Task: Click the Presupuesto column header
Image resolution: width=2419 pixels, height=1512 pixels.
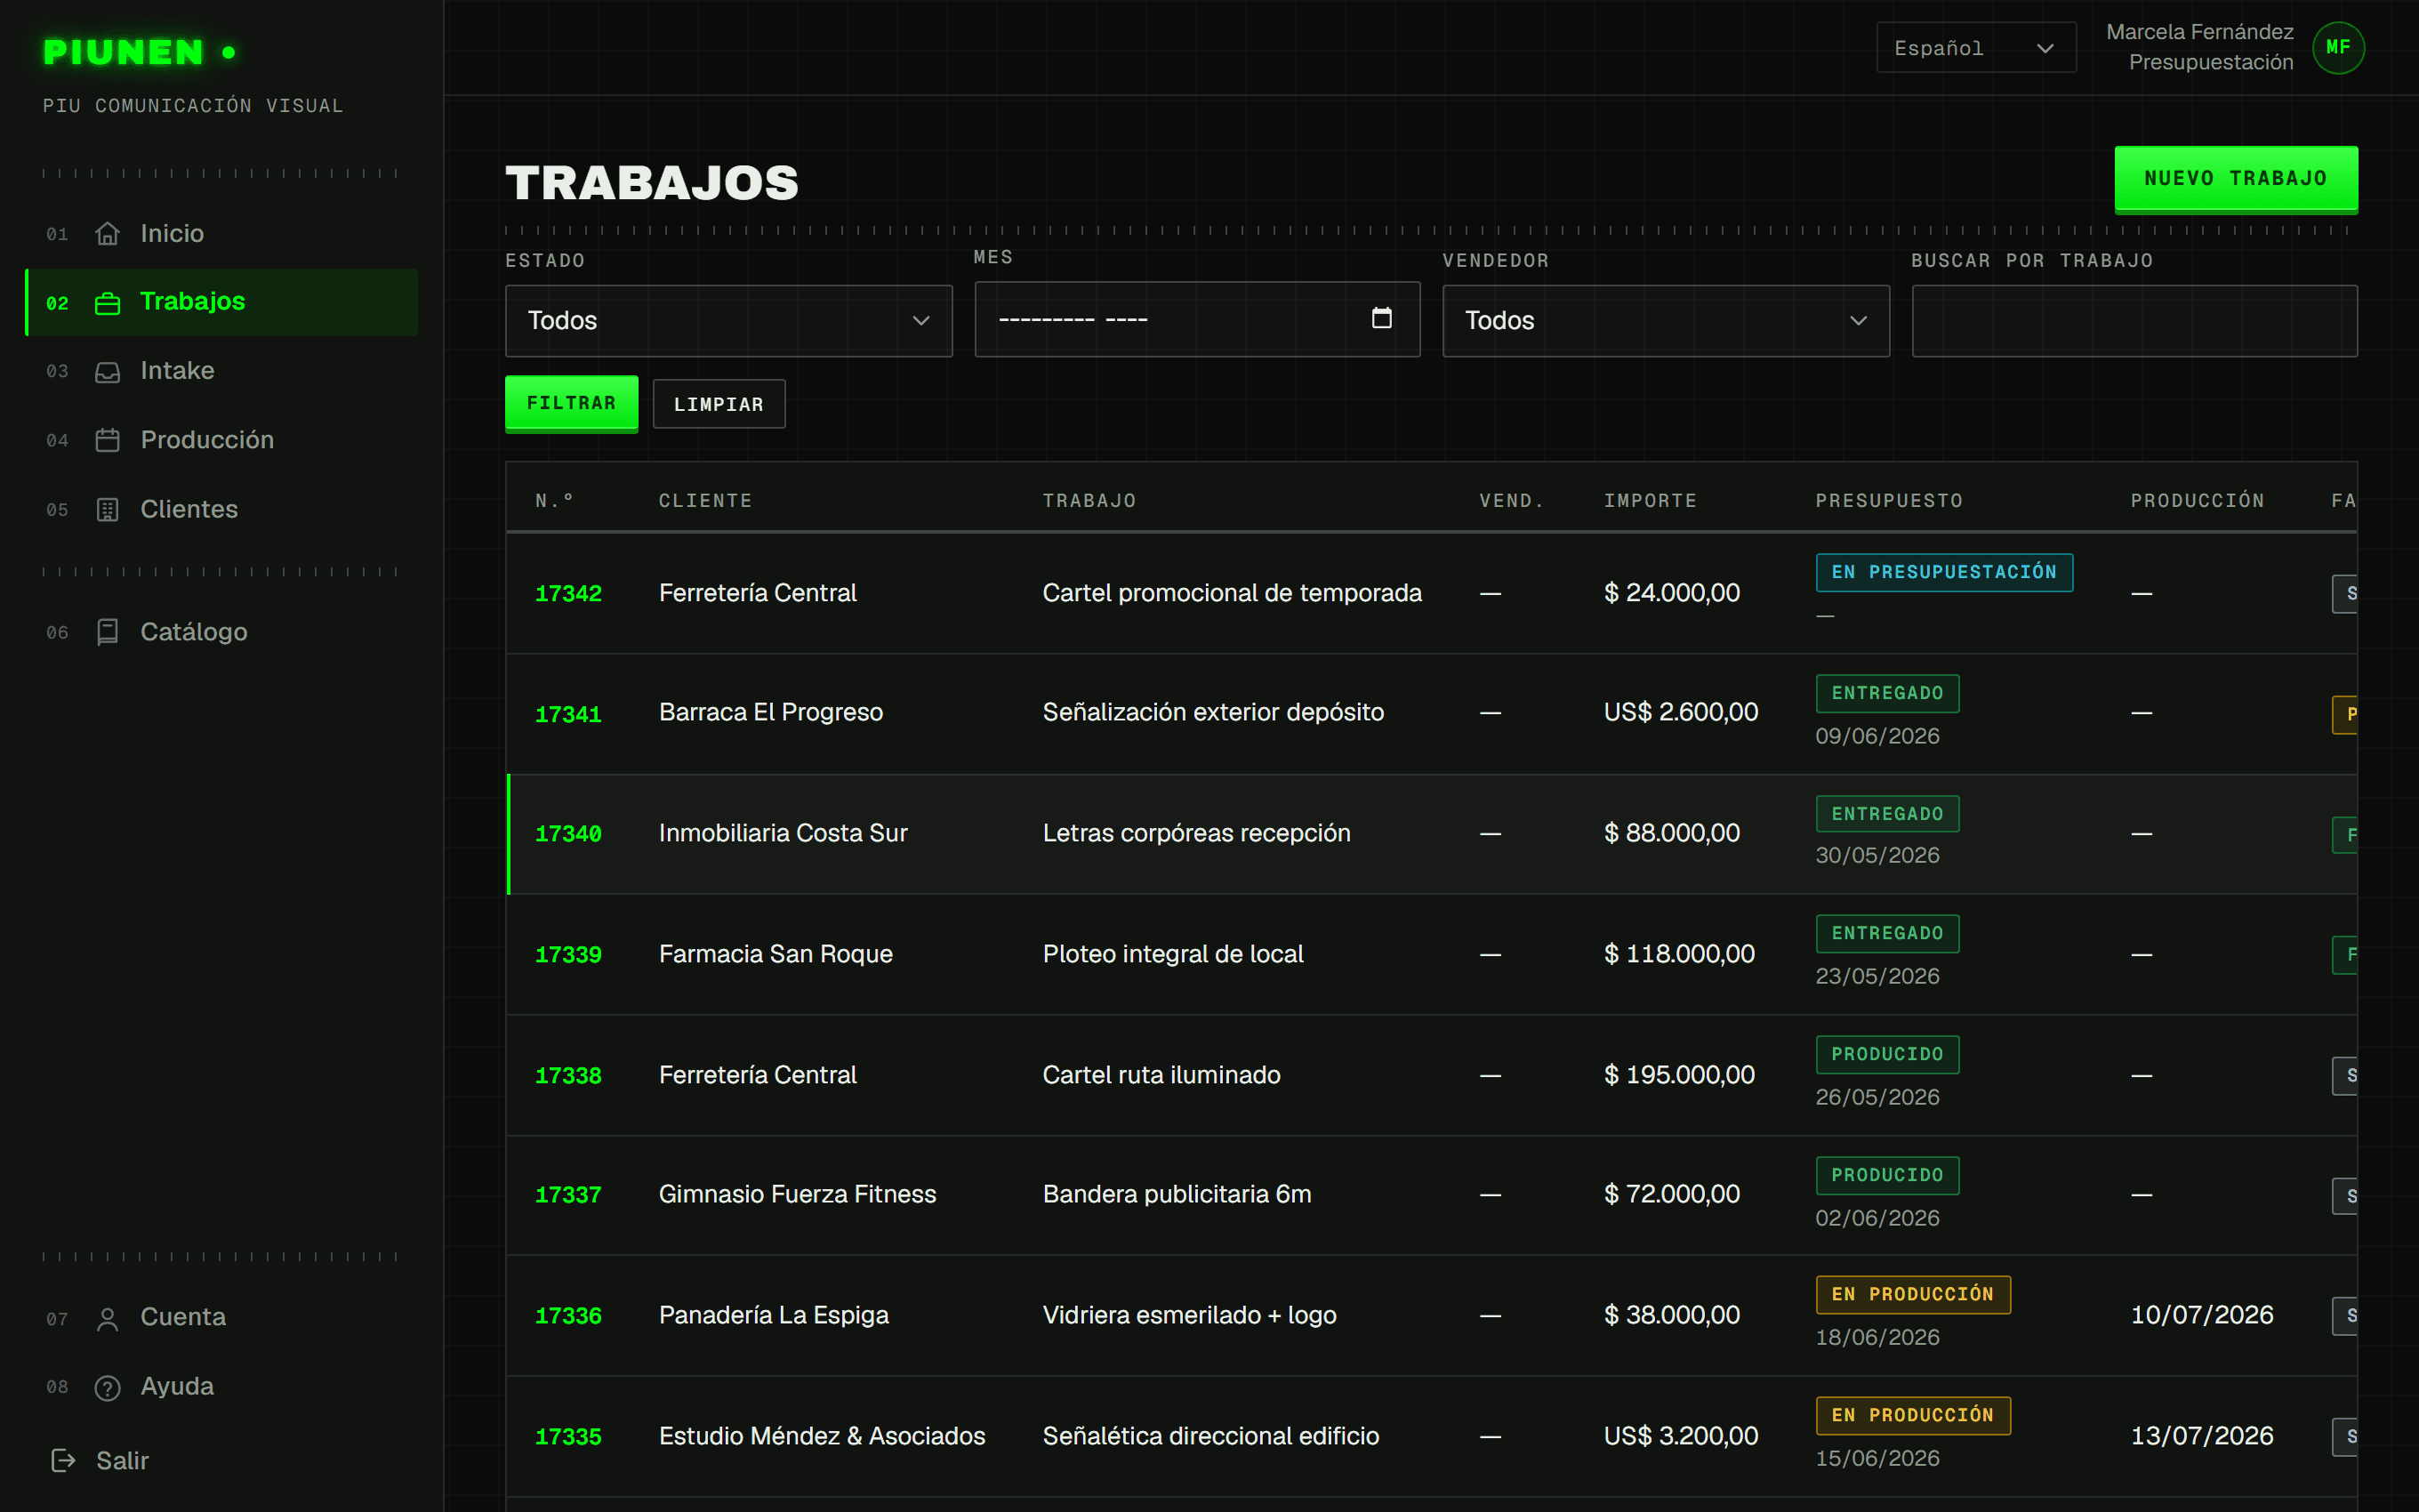Action: click(x=1889, y=501)
